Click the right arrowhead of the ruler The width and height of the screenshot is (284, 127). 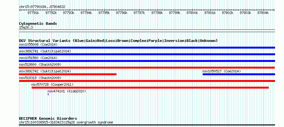pos(274,10)
